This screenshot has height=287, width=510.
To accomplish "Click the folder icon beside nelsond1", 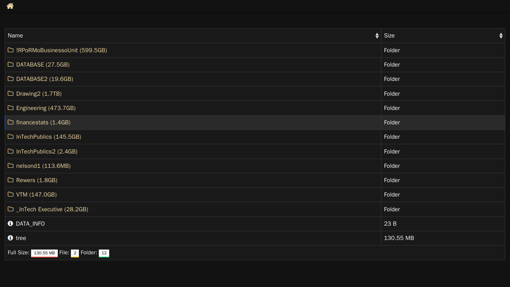I will pos(11,166).
